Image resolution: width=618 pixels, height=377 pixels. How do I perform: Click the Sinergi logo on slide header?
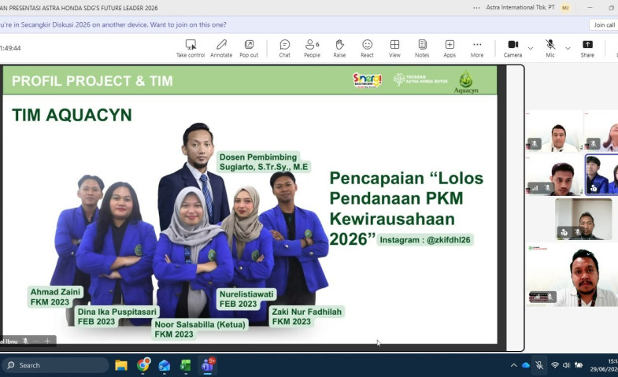[x=367, y=80]
